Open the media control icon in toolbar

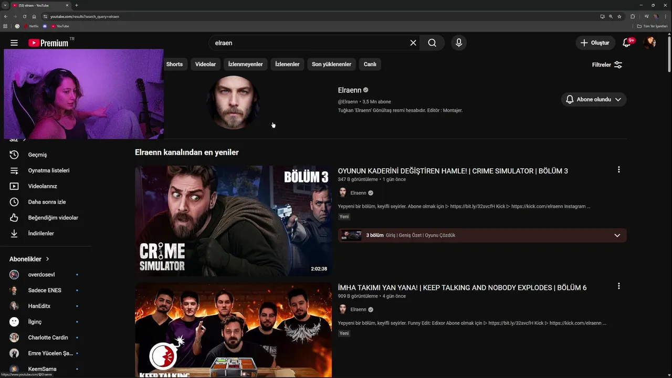(x=646, y=16)
